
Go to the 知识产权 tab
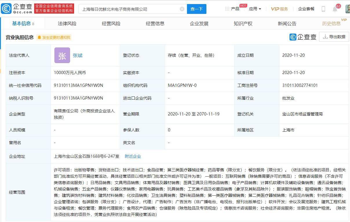click(x=243, y=23)
